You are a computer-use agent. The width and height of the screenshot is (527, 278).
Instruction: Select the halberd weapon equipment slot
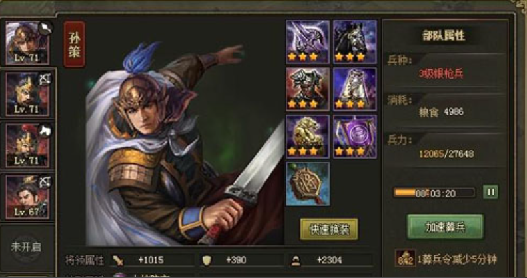coord(308,42)
